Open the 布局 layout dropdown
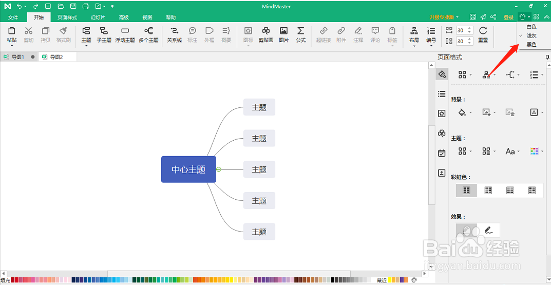Image resolution: width=551 pixels, height=285 pixels. click(x=414, y=45)
